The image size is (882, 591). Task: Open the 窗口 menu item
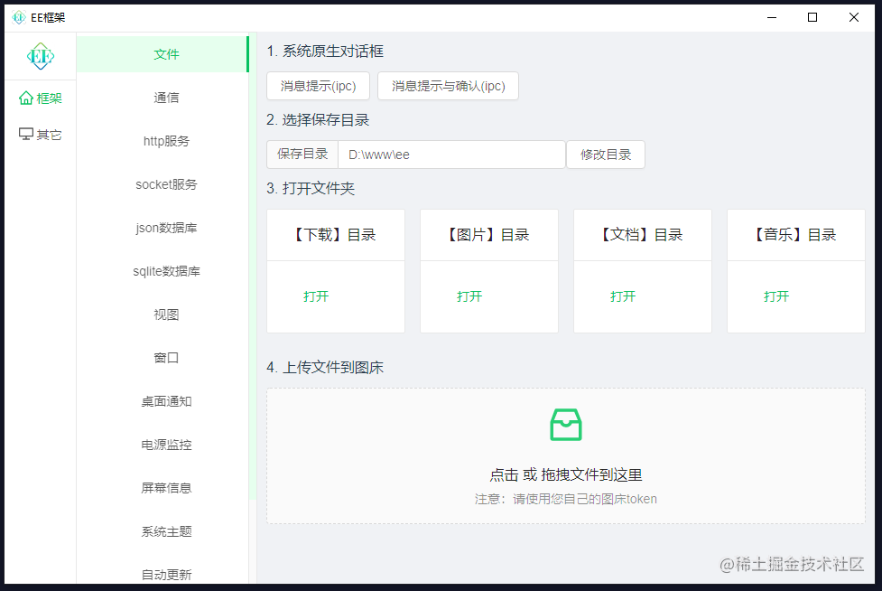click(162, 358)
